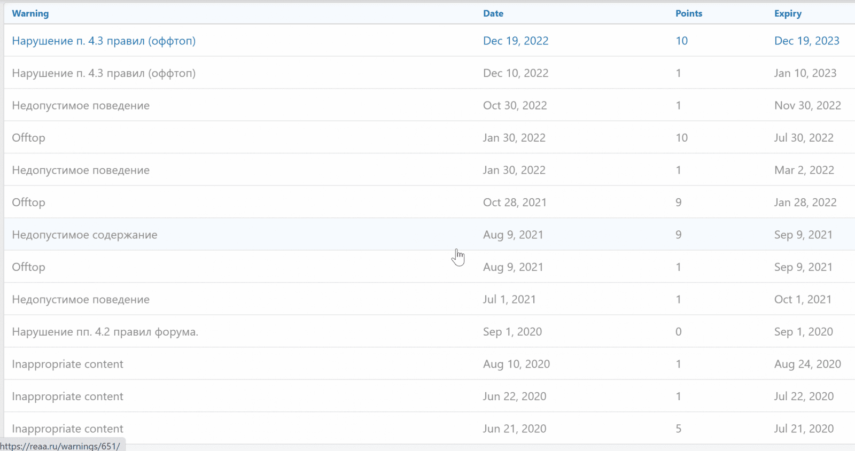Image resolution: width=855 pixels, height=451 pixels.
Task: View the Offtop warning from Oct 28, 2021
Action: point(29,203)
